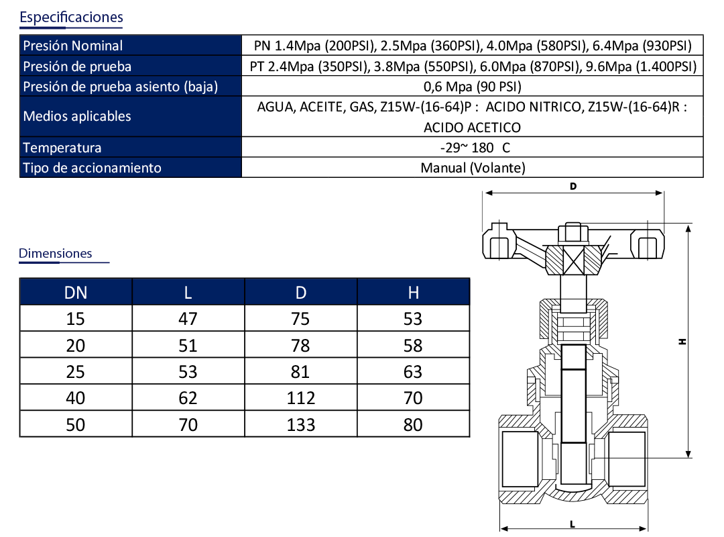The width and height of the screenshot is (724, 537).
Task: Click the L dimension label below the valve
Action: [x=571, y=522]
